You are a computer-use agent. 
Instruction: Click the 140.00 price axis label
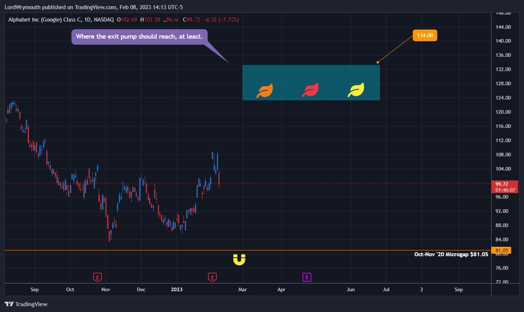[503, 41]
